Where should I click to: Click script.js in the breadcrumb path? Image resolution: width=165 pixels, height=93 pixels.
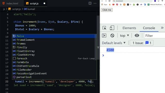pos(16,9)
